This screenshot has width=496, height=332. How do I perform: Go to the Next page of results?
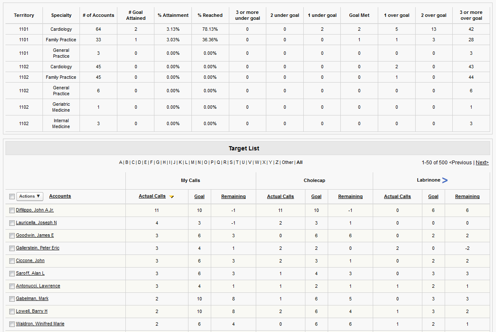(x=482, y=163)
